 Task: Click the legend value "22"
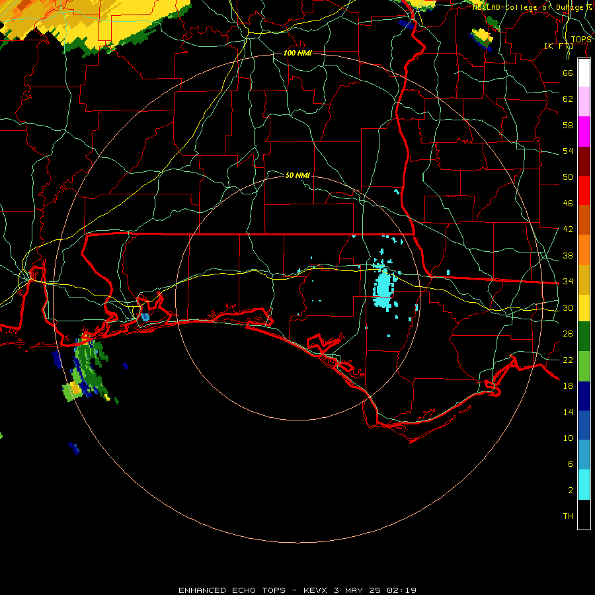click(x=568, y=360)
